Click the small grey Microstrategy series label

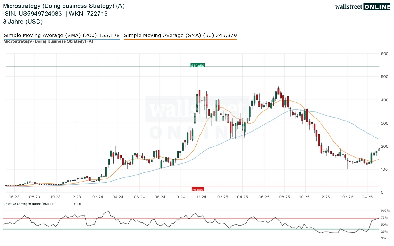point(48,41)
